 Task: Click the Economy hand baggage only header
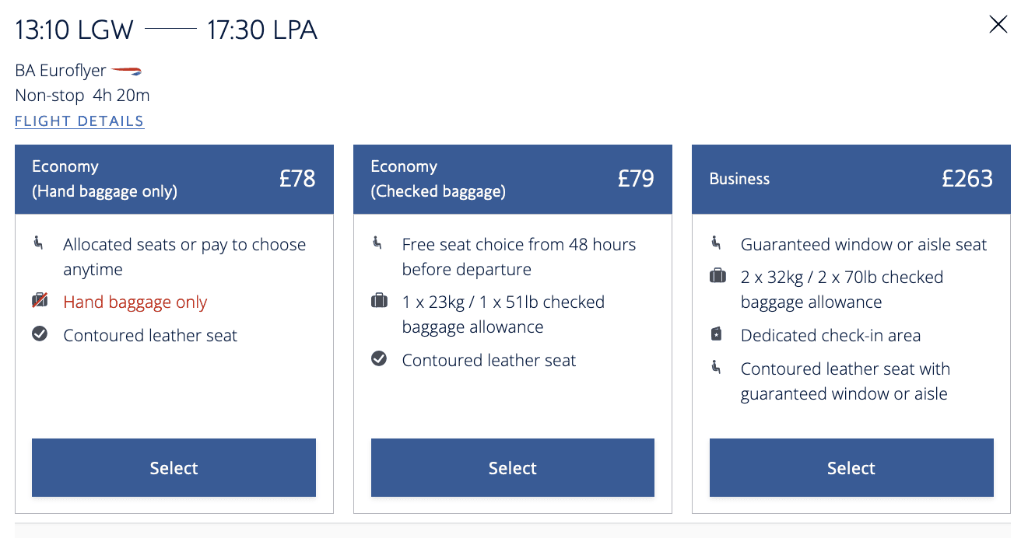(x=174, y=179)
